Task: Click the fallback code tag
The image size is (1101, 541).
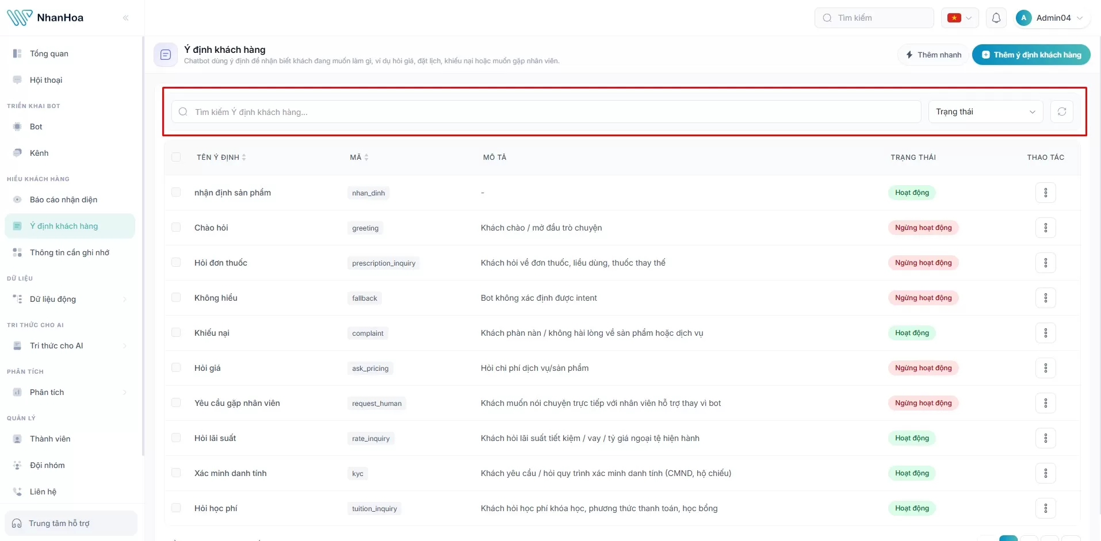Action: pyautogui.click(x=365, y=298)
